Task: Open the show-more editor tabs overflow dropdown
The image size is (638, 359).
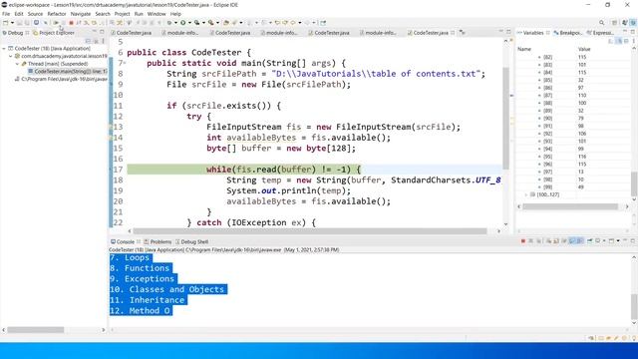Action: pyautogui.click(x=463, y=33)
